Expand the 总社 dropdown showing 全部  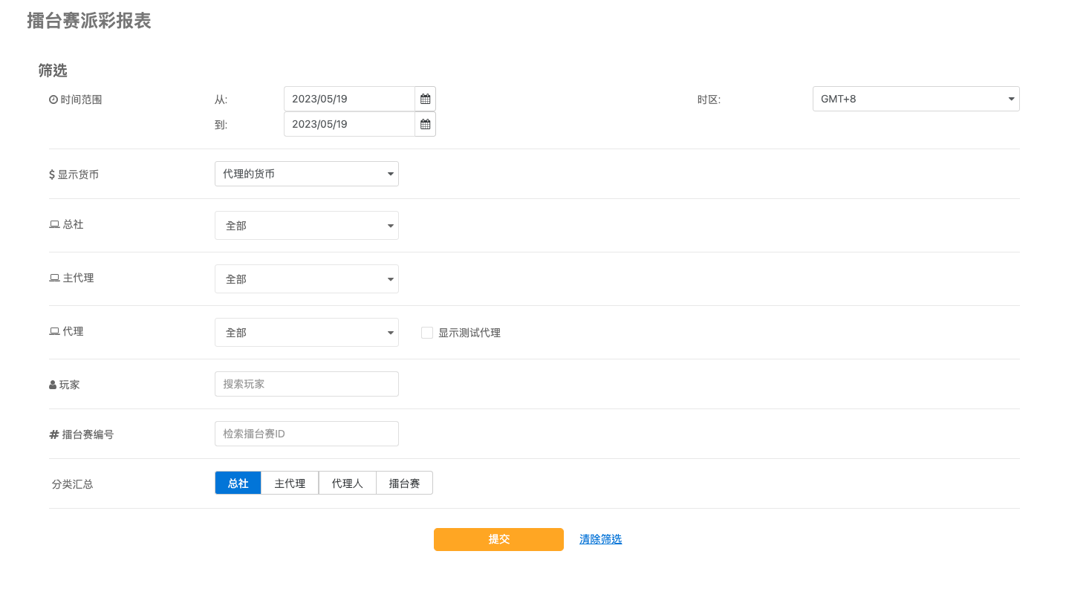306,226
